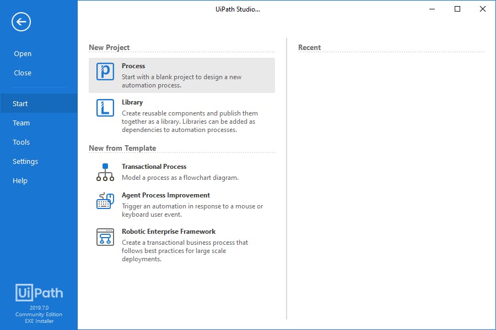This screenshot has width=496, height=330.
Task: Go to the Settings tab
Action: click(x=39, y=161)
